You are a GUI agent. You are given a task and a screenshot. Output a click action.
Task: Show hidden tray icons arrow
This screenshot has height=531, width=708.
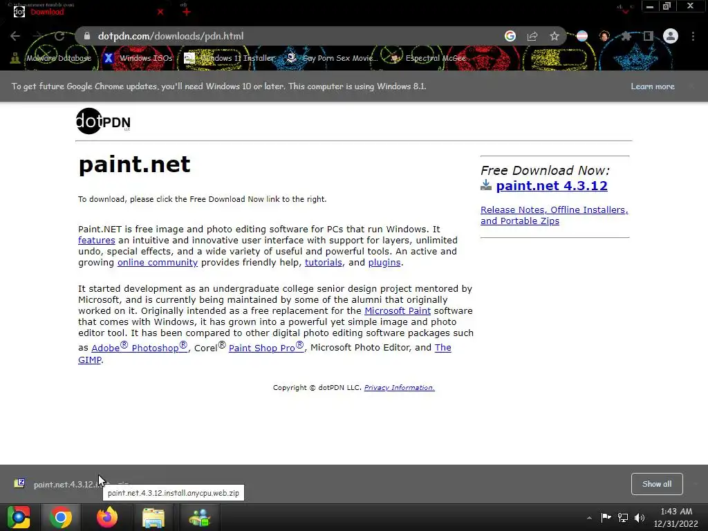[x=589, y=518]
